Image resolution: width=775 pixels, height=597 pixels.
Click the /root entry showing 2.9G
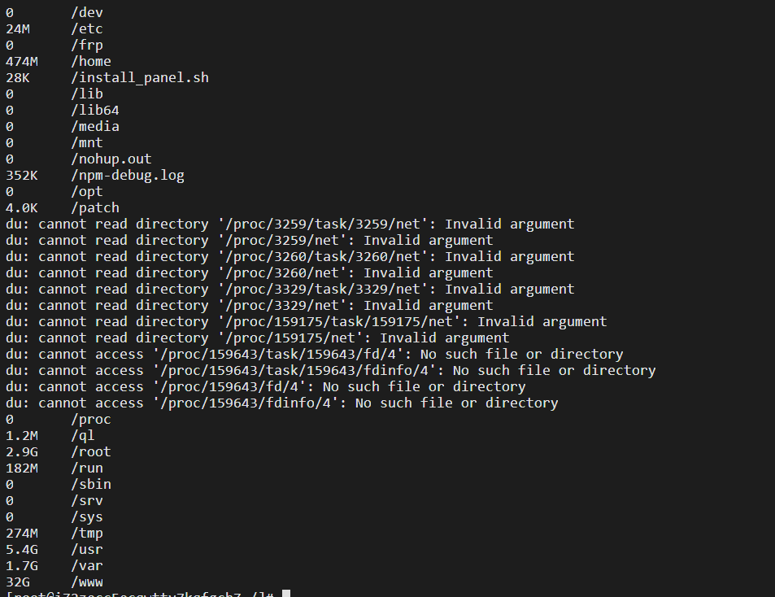coord(59,451)
